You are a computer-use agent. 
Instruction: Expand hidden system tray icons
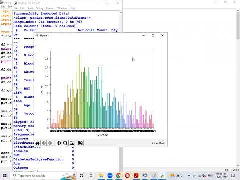[x=189, y=176]
